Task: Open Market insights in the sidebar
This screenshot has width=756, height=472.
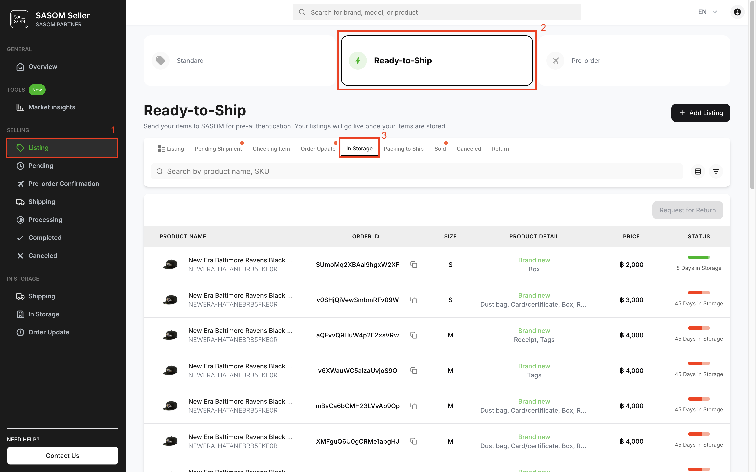Action: (52, 107)
